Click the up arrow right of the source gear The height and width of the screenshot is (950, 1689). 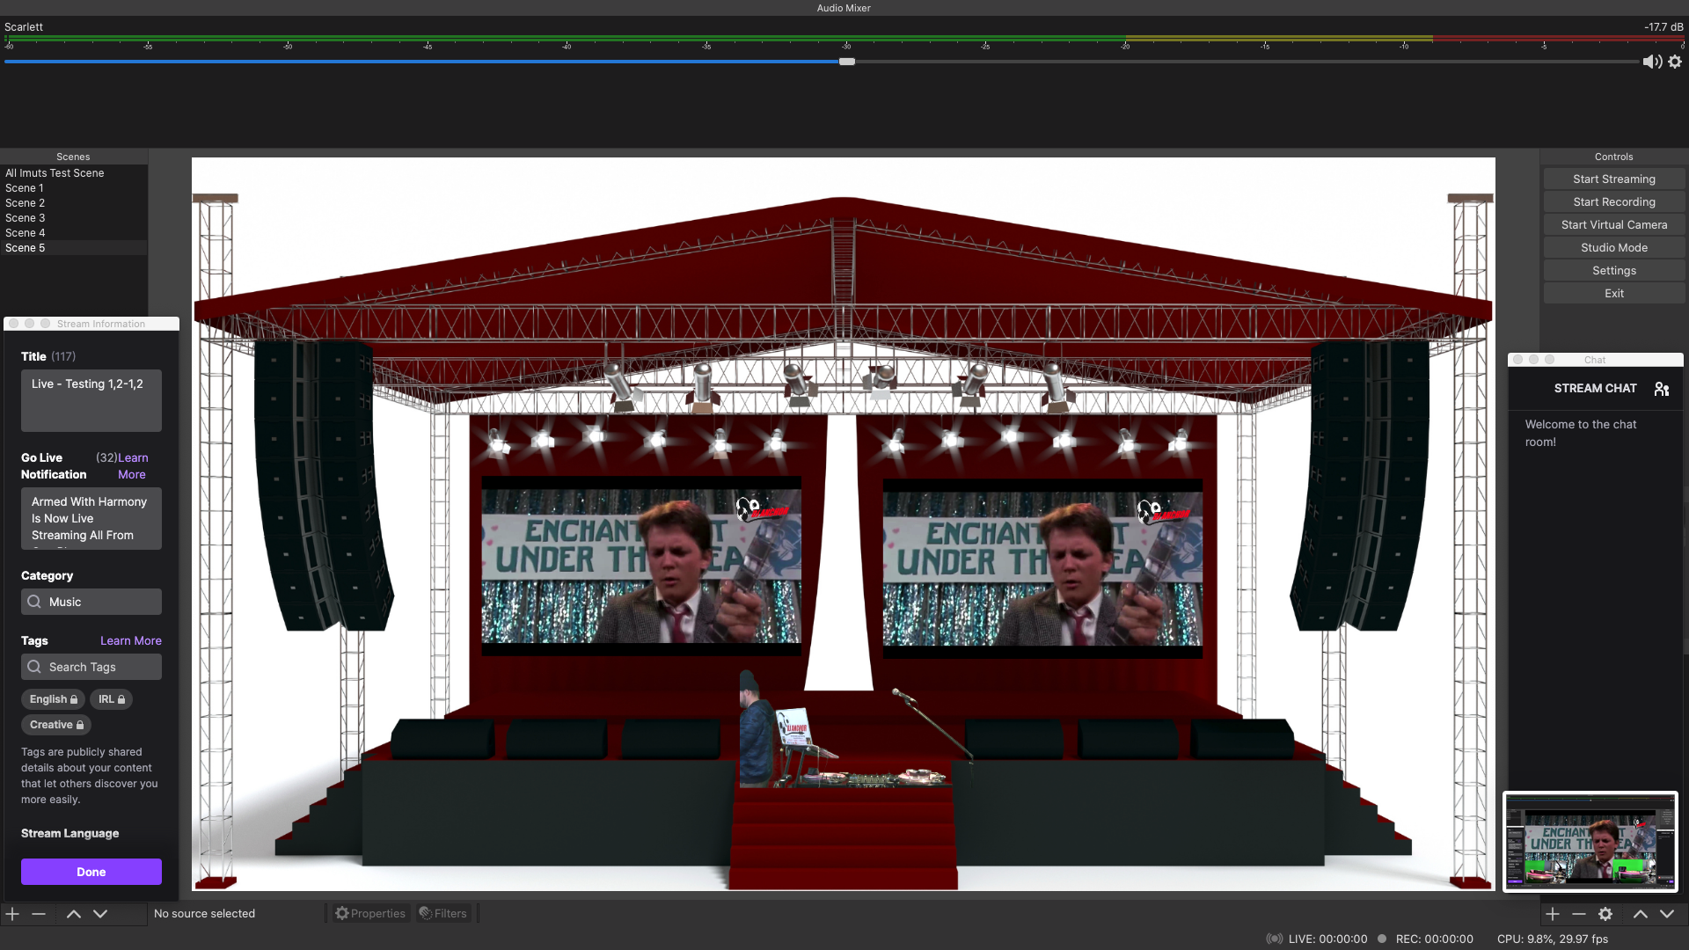click(x=1641, y=914)
